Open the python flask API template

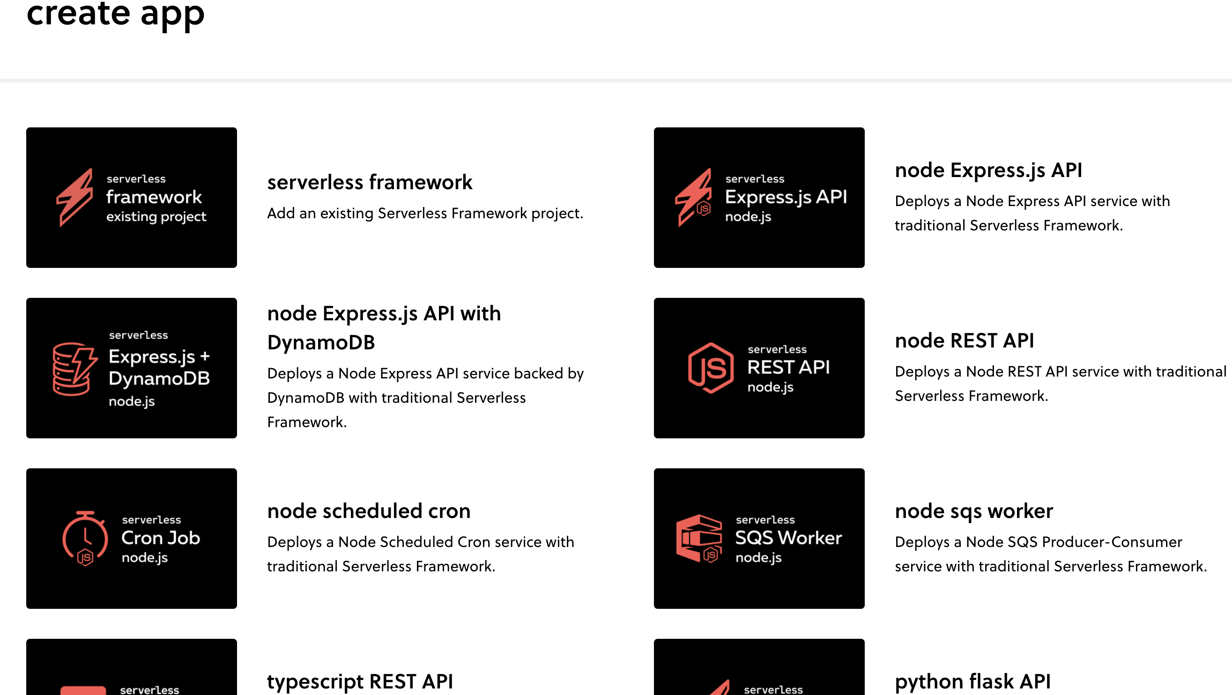[x=973, y=681]
